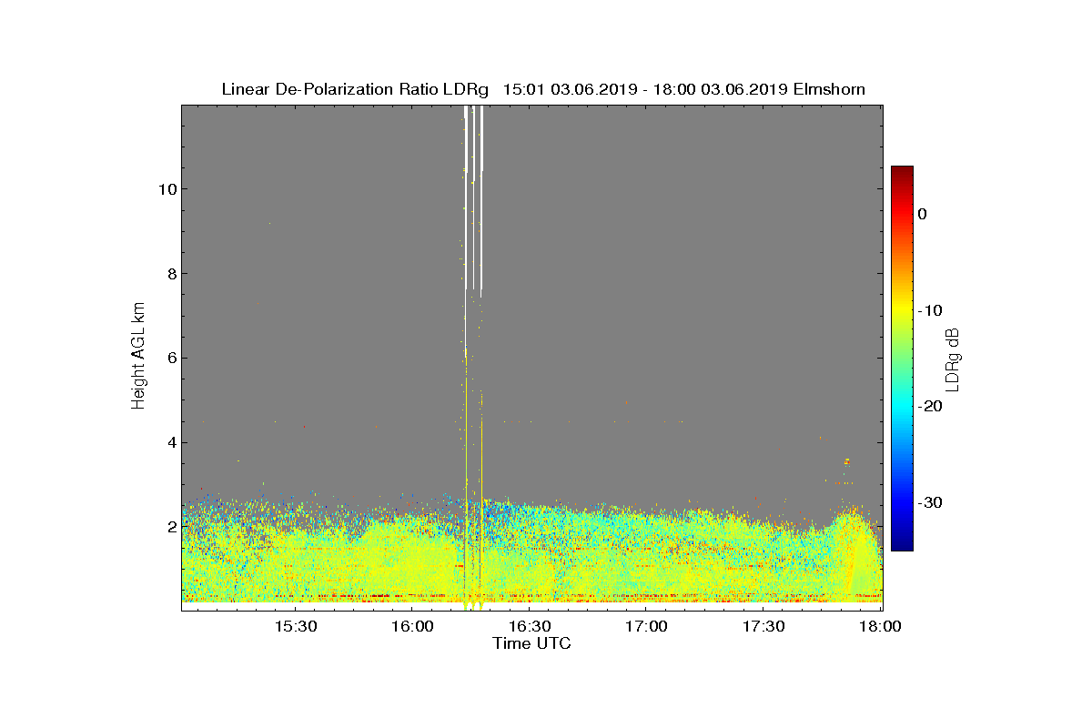Click the 'Time UTC' x-axis label
1092x728 pixels.
pos(532,643)
